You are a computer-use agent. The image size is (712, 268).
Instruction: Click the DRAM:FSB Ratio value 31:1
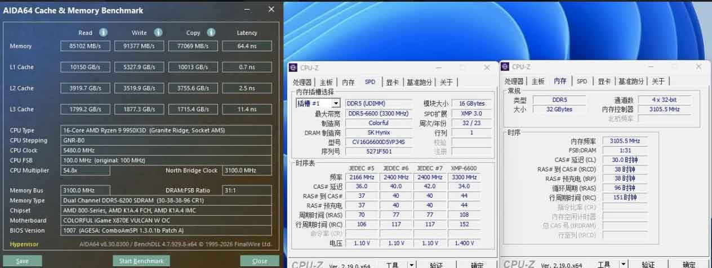click(x=247, y=190)
